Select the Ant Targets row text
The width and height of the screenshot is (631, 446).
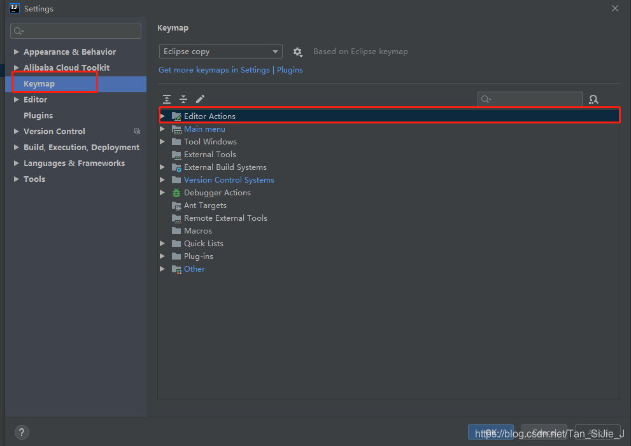pos(205,206)
